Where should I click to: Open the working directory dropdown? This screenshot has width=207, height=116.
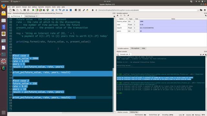point(198,10)
